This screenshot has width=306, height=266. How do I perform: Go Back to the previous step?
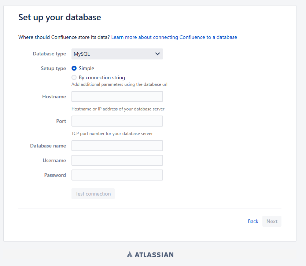click(x=253, y=222)
